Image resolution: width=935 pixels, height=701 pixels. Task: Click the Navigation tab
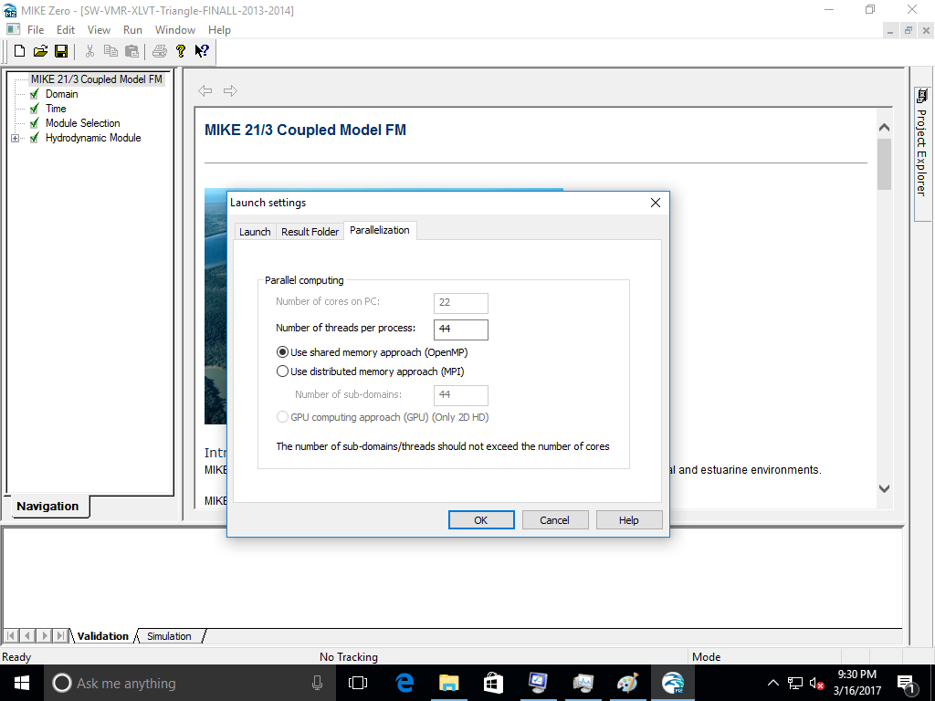tap(47, 506)
